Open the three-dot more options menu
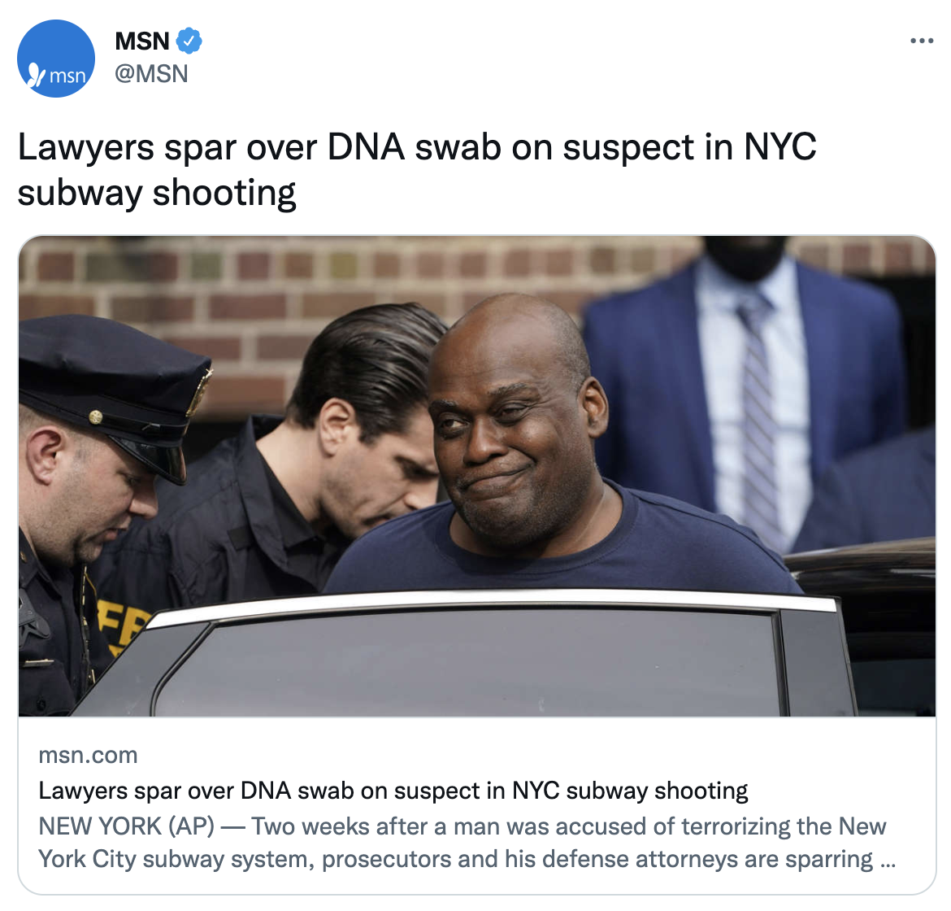The height and width of the screenshot is (911, 951). tap(921, 41)
